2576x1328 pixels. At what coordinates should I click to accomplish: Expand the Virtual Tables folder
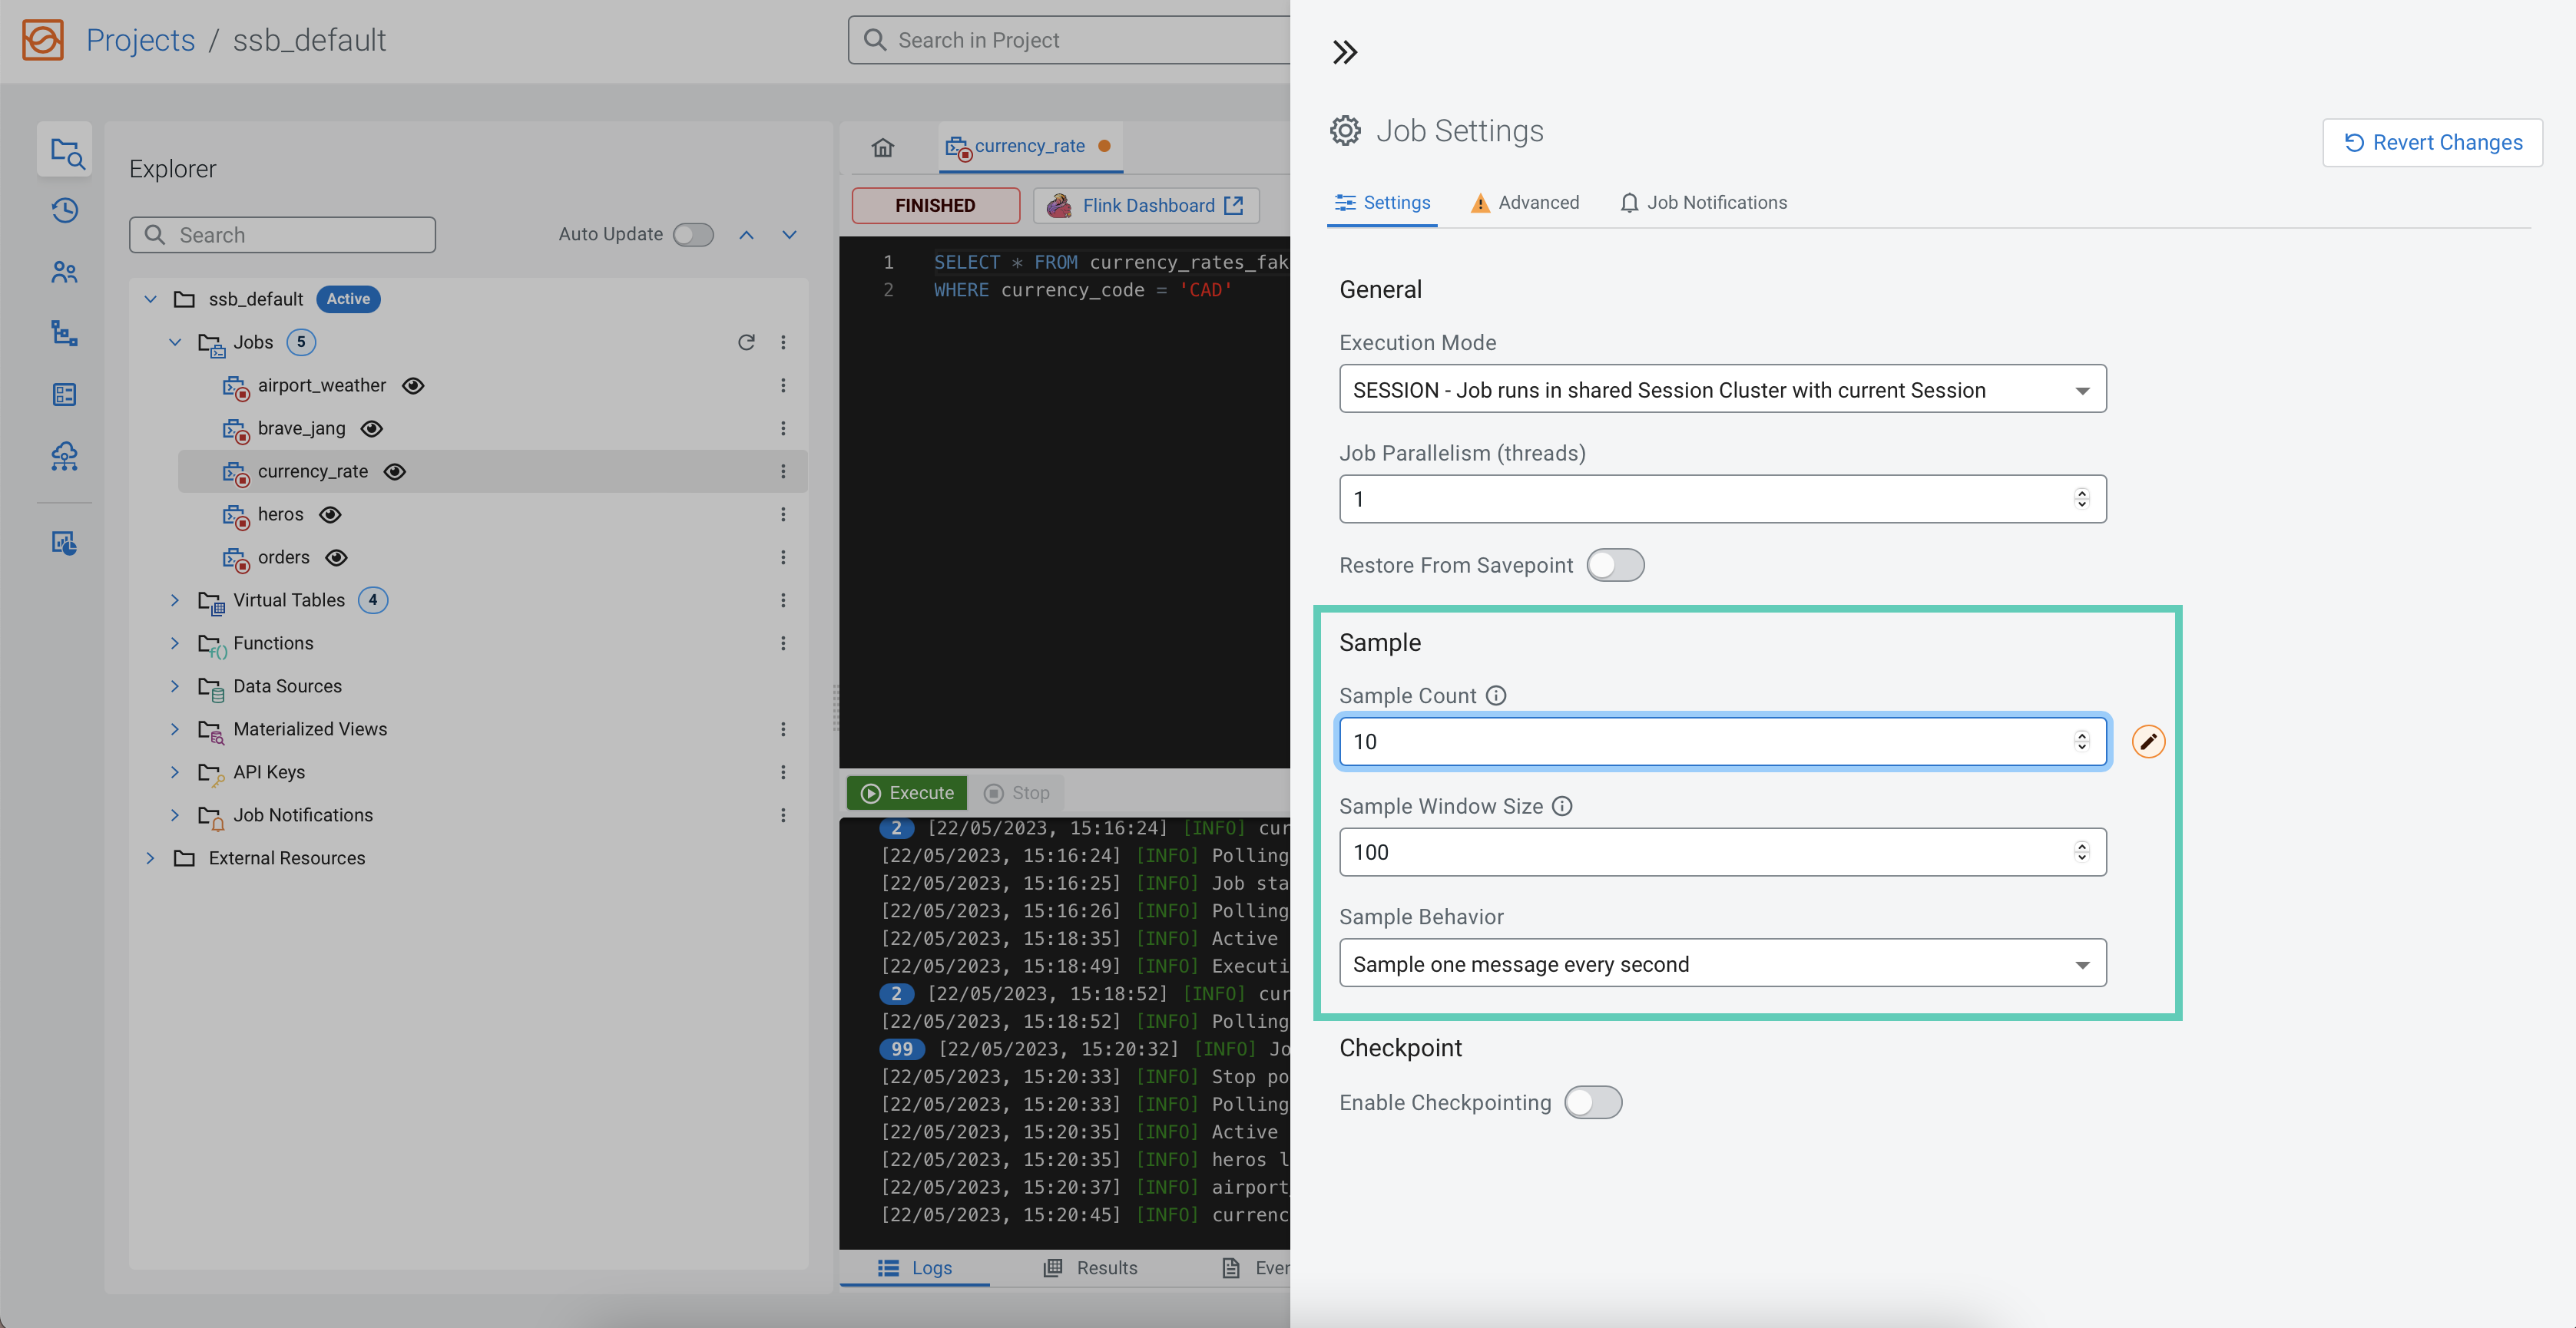point(175,600)
